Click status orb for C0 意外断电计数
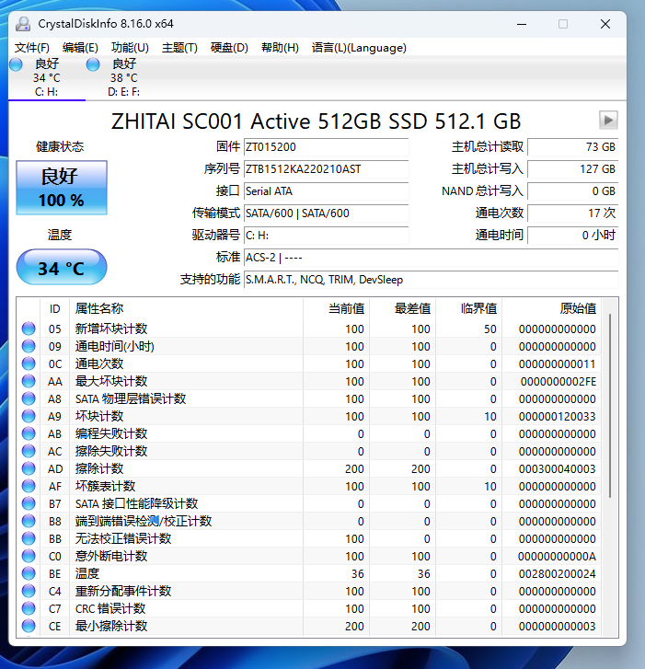 point(29,556)
